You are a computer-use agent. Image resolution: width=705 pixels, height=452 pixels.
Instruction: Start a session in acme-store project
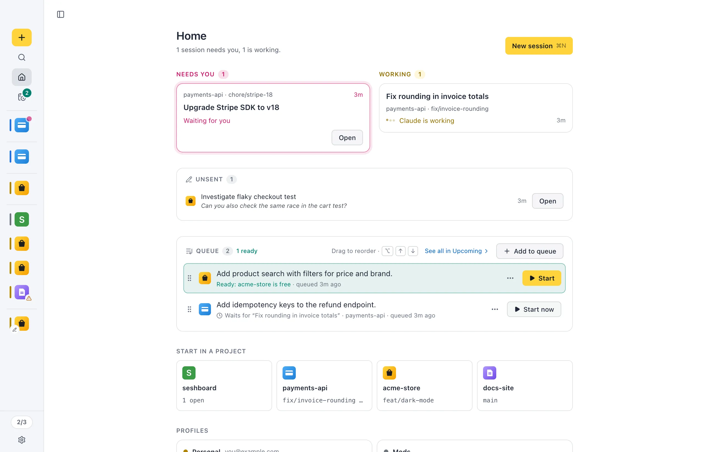coord(424,385)
